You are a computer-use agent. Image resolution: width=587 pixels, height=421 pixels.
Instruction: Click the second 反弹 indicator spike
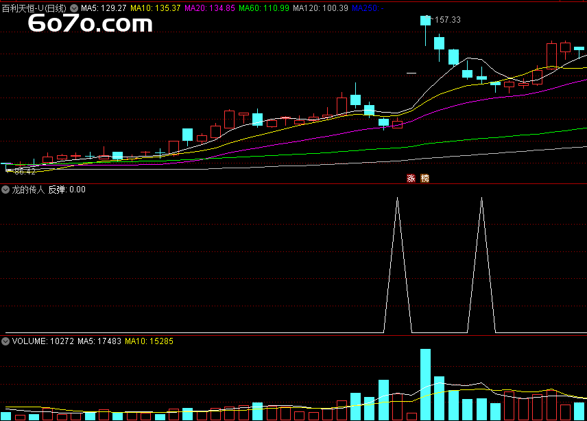(x=481, y=264)
